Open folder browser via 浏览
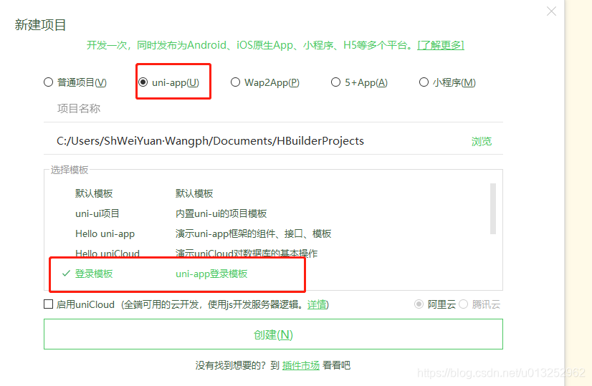 point(482,141)
